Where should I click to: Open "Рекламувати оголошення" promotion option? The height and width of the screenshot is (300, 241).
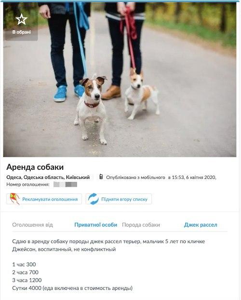pos(44,199)
